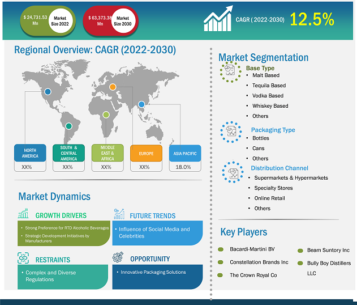Click the blue map pin on North America
357x305 pixels.
[x=48, y=91]
